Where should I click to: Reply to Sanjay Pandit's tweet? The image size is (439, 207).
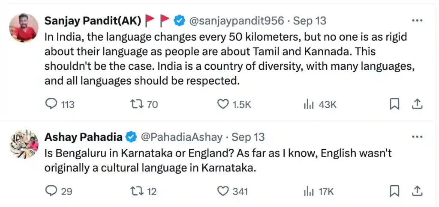(x=51, y=104)
